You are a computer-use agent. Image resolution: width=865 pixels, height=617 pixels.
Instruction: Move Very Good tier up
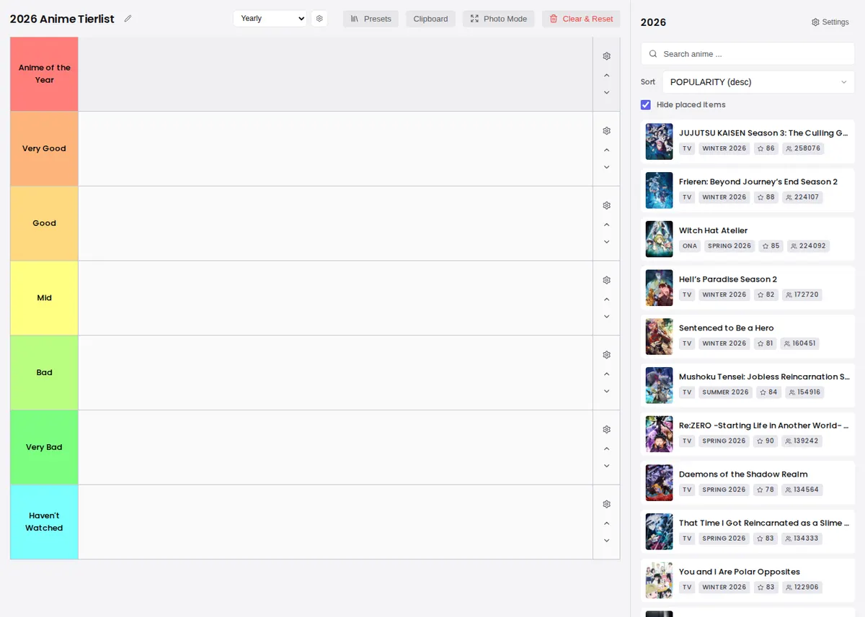pos(606,150)
